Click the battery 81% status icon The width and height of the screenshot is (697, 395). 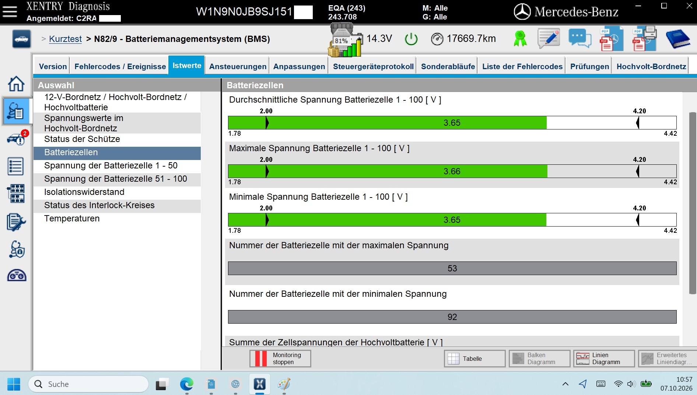[345, 40]
